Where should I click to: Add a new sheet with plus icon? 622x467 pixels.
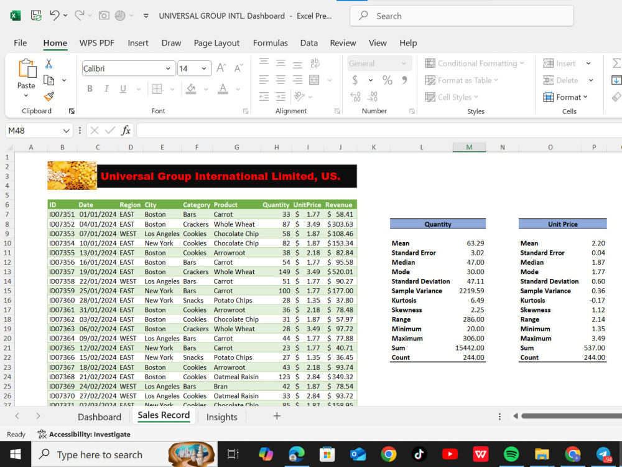tap(277, 416)
